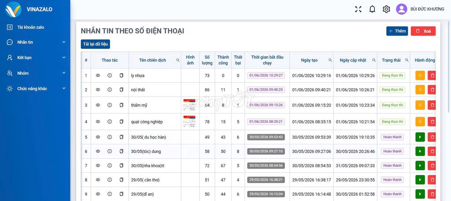Viewport: 451px width, 201px height.
Task: Copy the '30/05( du học hàn)' campaign
Action: click(x=122, y=137)
